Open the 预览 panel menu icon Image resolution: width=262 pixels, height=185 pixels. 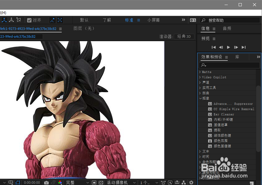[x=214, y=39]
